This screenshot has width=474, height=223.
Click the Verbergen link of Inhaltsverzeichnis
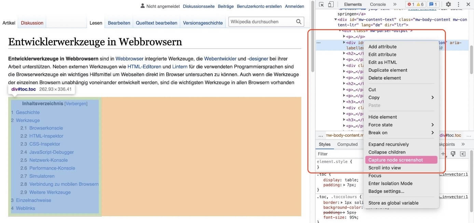click(76, 103)
